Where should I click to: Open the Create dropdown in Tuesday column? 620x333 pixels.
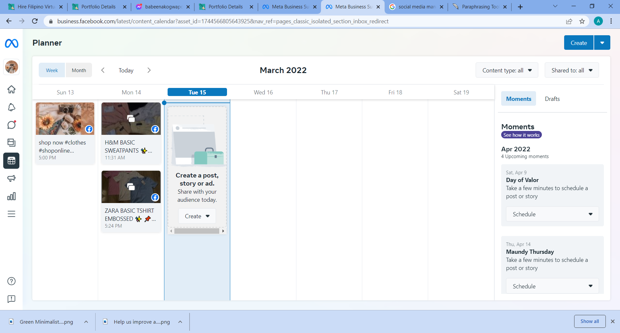tap(197, 216)
